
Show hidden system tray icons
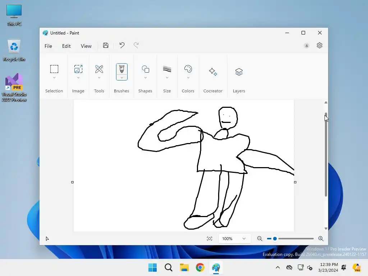click(278, 267)
